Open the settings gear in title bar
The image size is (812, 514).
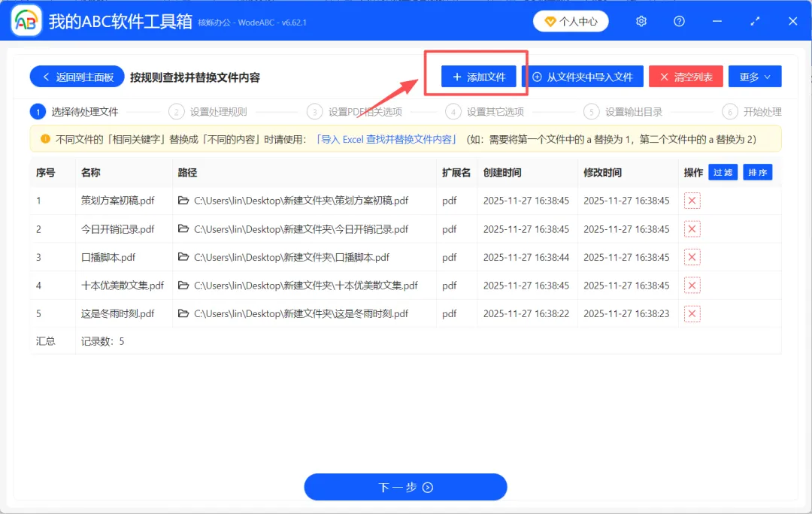click(641, 21)
